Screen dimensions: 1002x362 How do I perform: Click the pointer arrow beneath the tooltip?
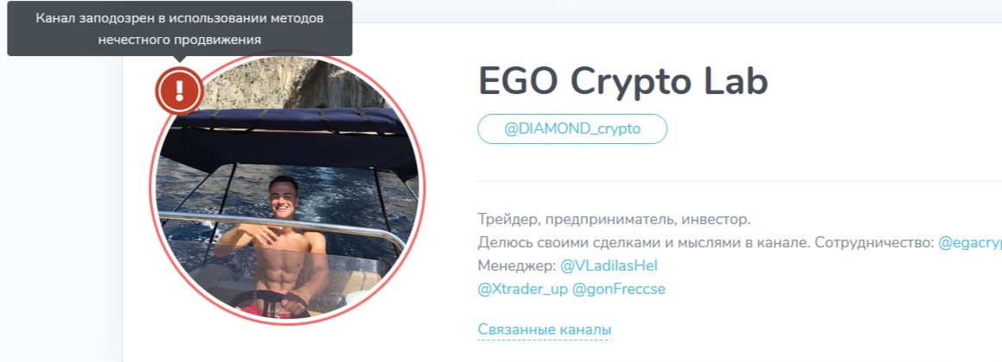(180, 59)
